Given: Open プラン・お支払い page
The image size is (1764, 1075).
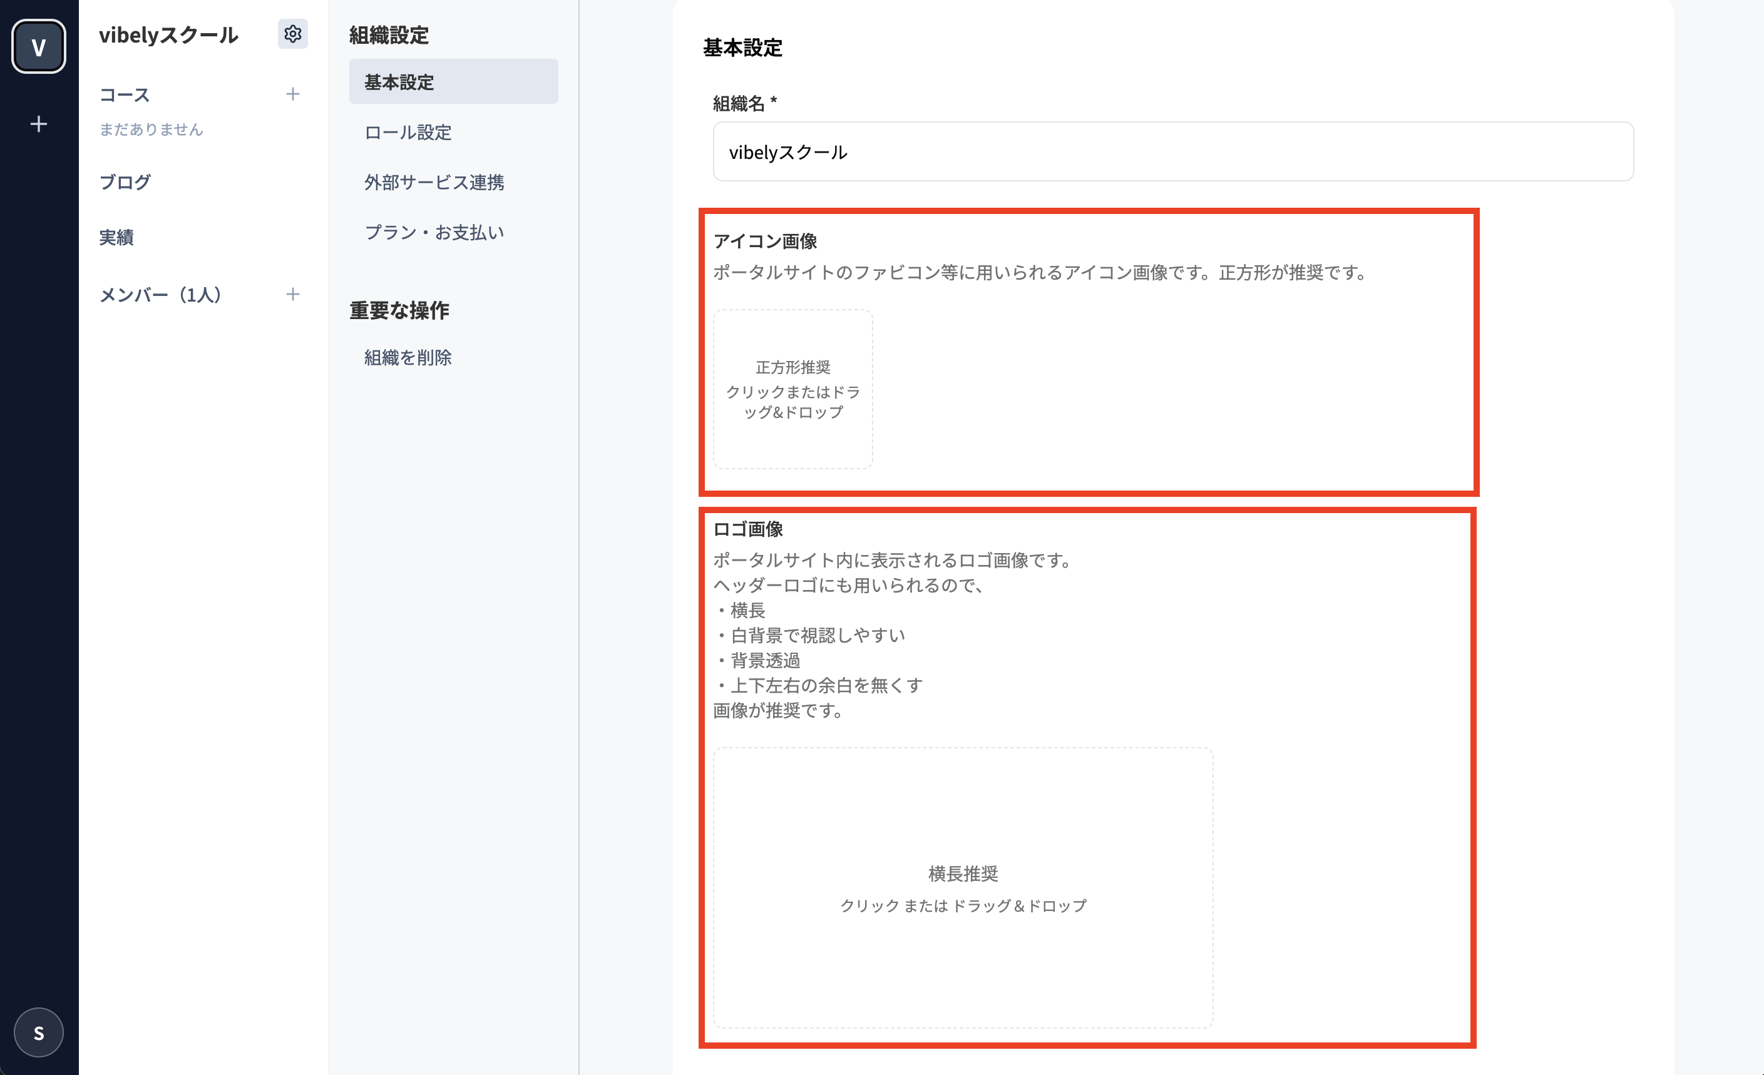Looking at the screenshot, I should tap(434, 232).
